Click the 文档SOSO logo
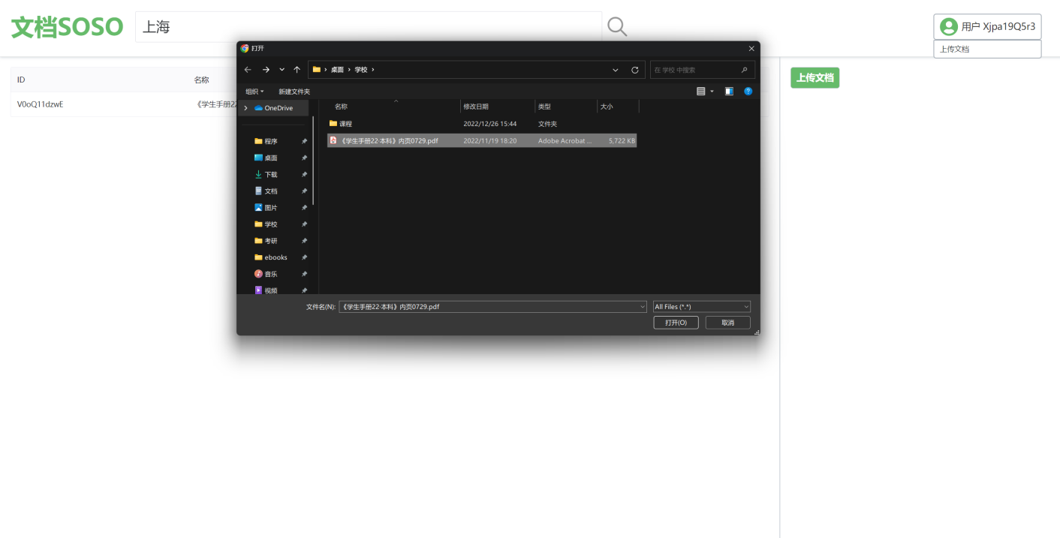The width and height of the screenshot is (1060, 538). [x=68, y=27]
